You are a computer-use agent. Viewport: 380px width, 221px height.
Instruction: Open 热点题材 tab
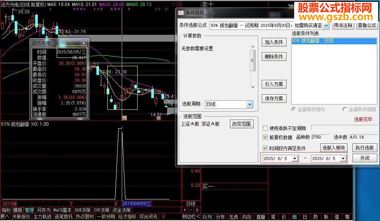85,216
